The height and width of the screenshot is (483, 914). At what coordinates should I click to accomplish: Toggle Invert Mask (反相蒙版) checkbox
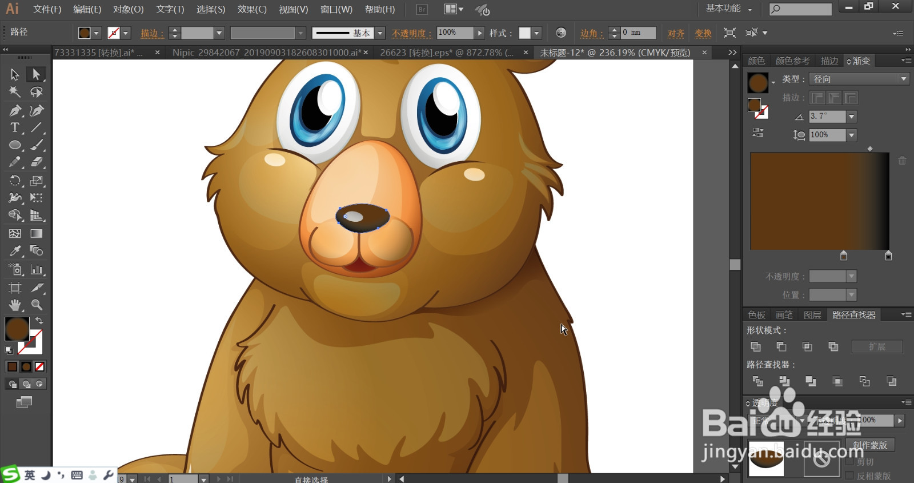pos(849,476)
